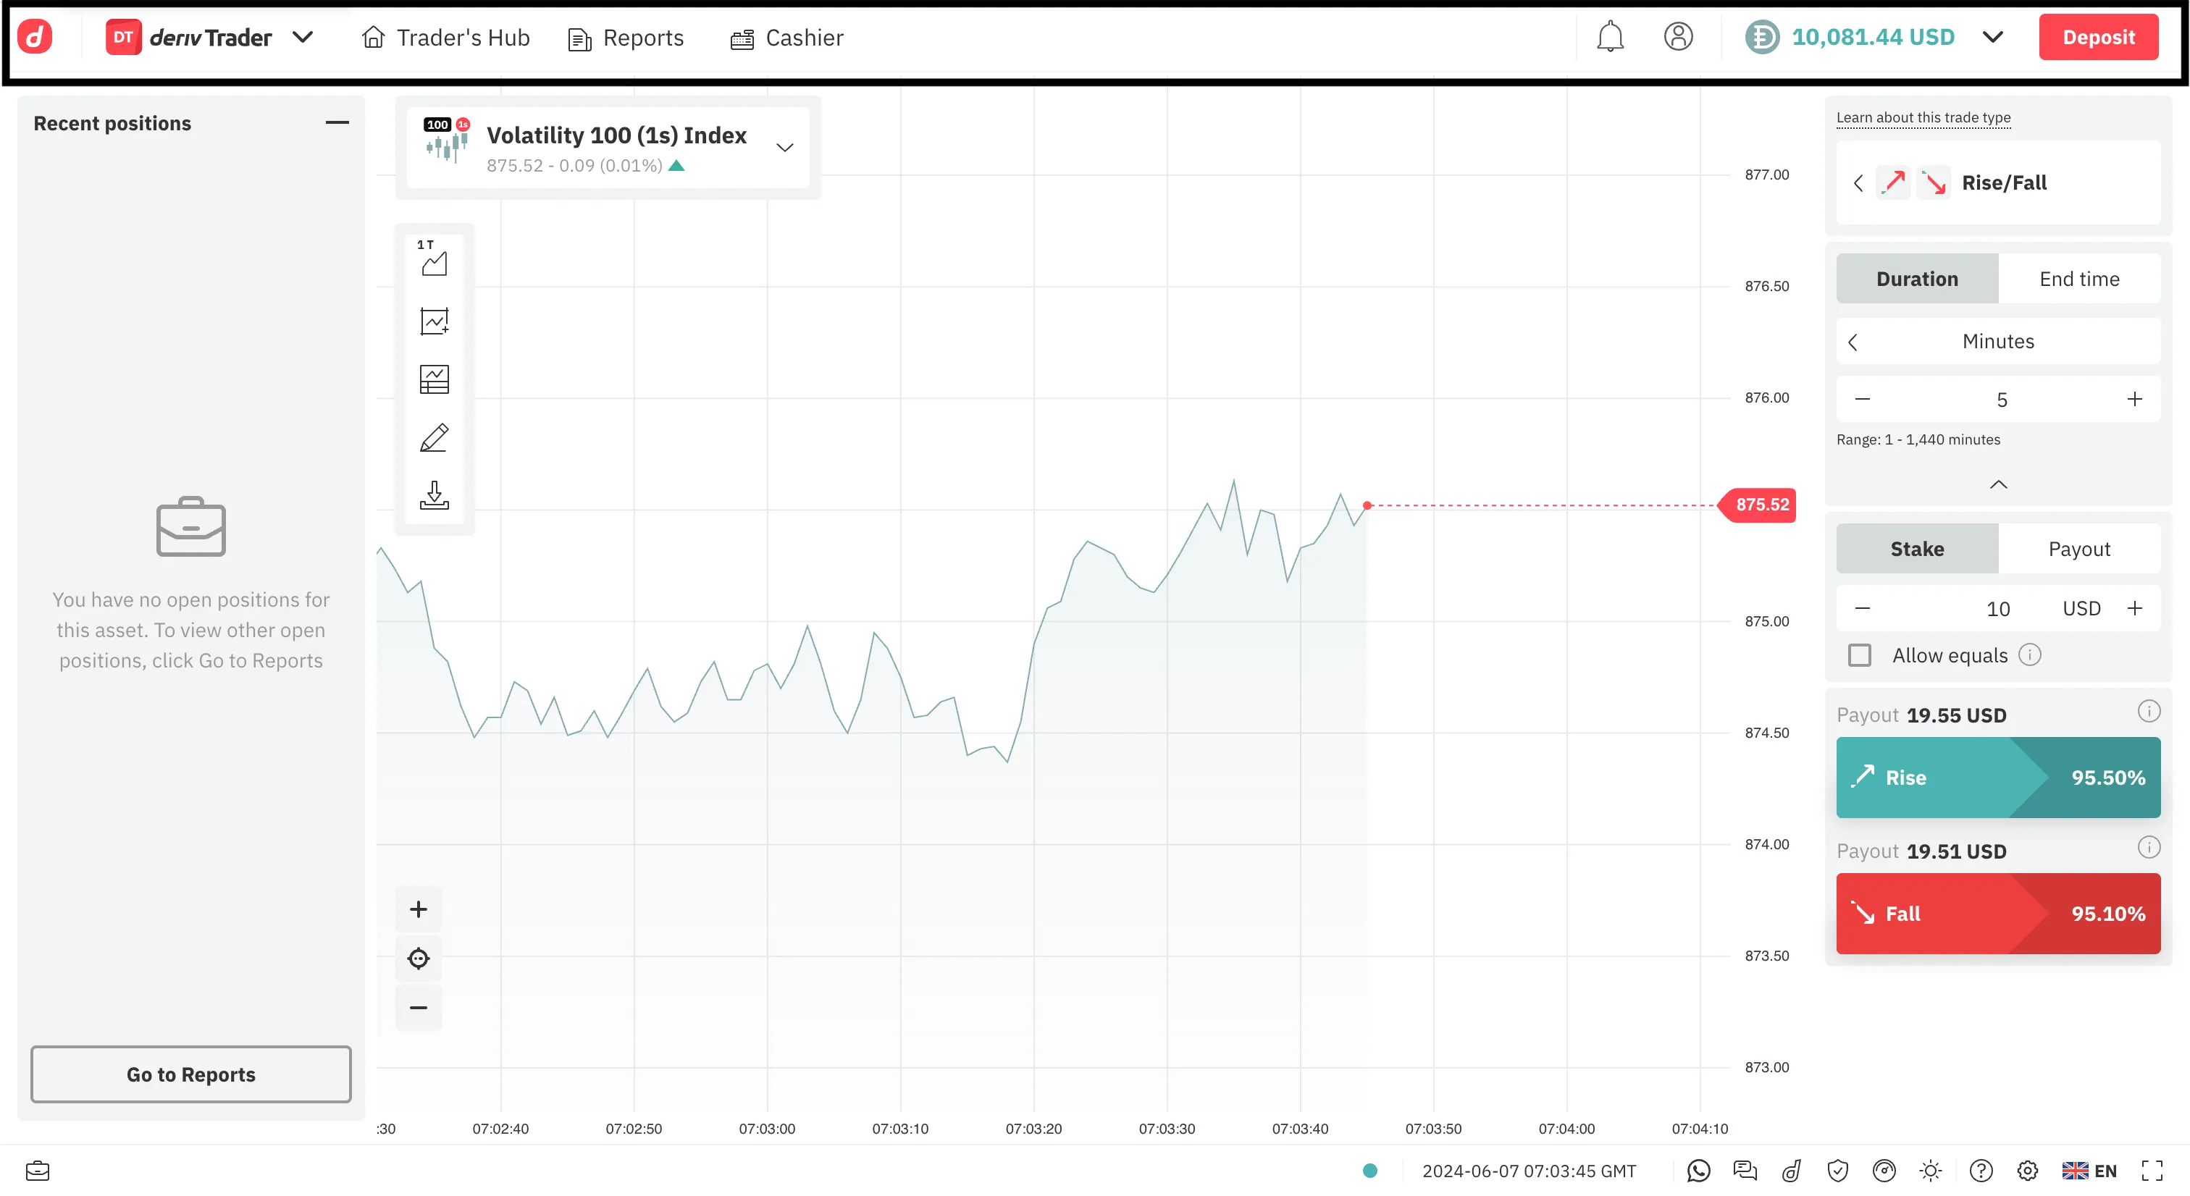Expand the account balance dropdown
The width and height of the screenshot is (2190, 1196).
tap(1992, 38)
